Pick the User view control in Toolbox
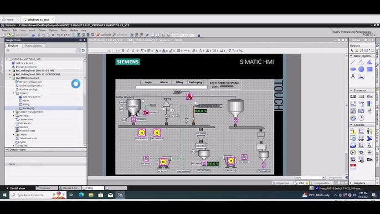This screenshot has height=214, width=380. click(x=369, y=131)
